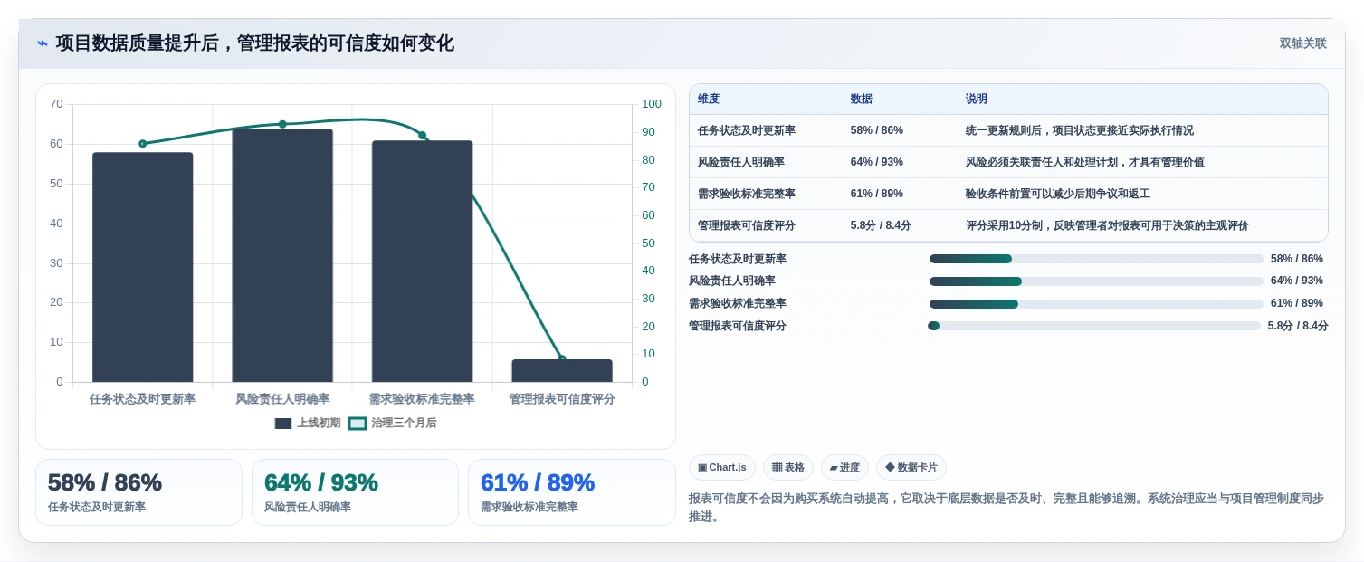The width and height of the screenshot is (1364, 562).
Task: Click the 任务状态及时更新率 progress bar
Action: (1096, 259)
